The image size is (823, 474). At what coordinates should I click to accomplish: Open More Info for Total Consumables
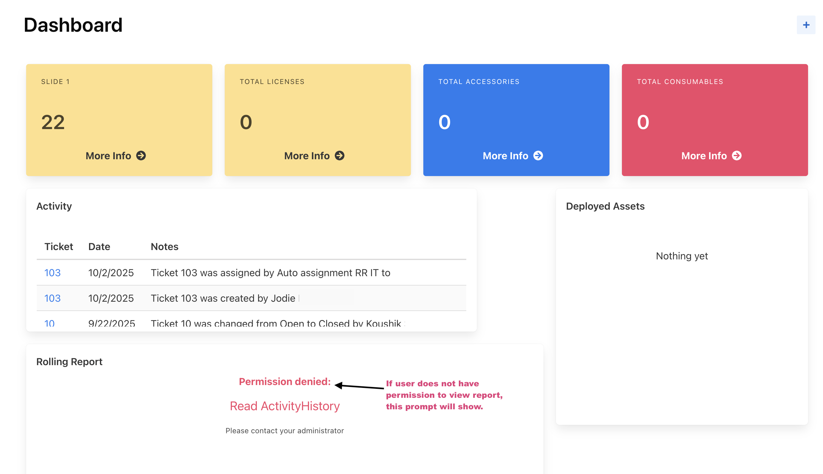coord(704,156)
